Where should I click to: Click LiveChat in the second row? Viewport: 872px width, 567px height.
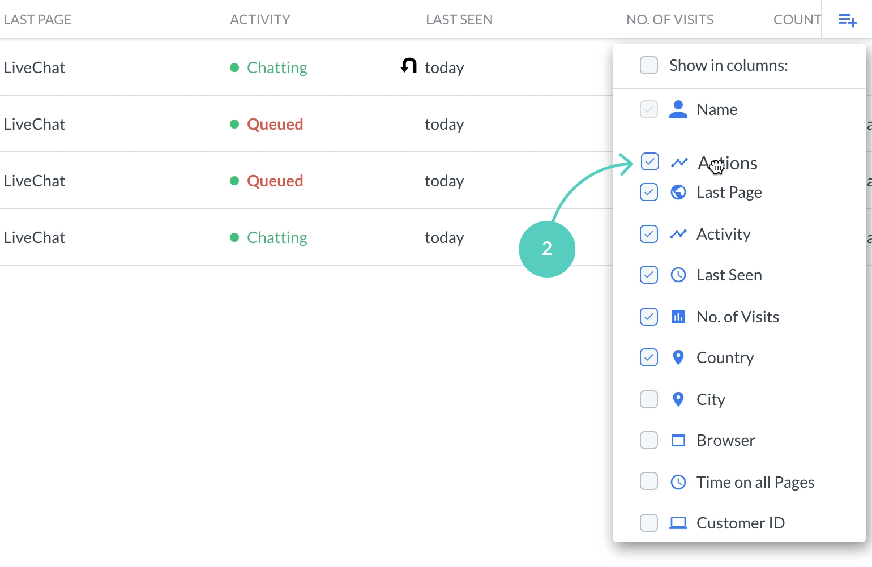[x=34, y=124]
